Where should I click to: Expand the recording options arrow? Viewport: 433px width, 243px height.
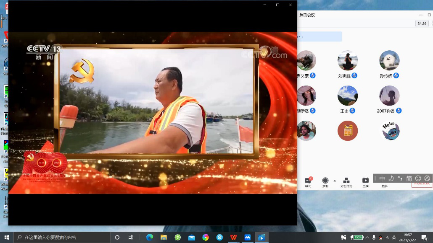(x=335, y=181)
